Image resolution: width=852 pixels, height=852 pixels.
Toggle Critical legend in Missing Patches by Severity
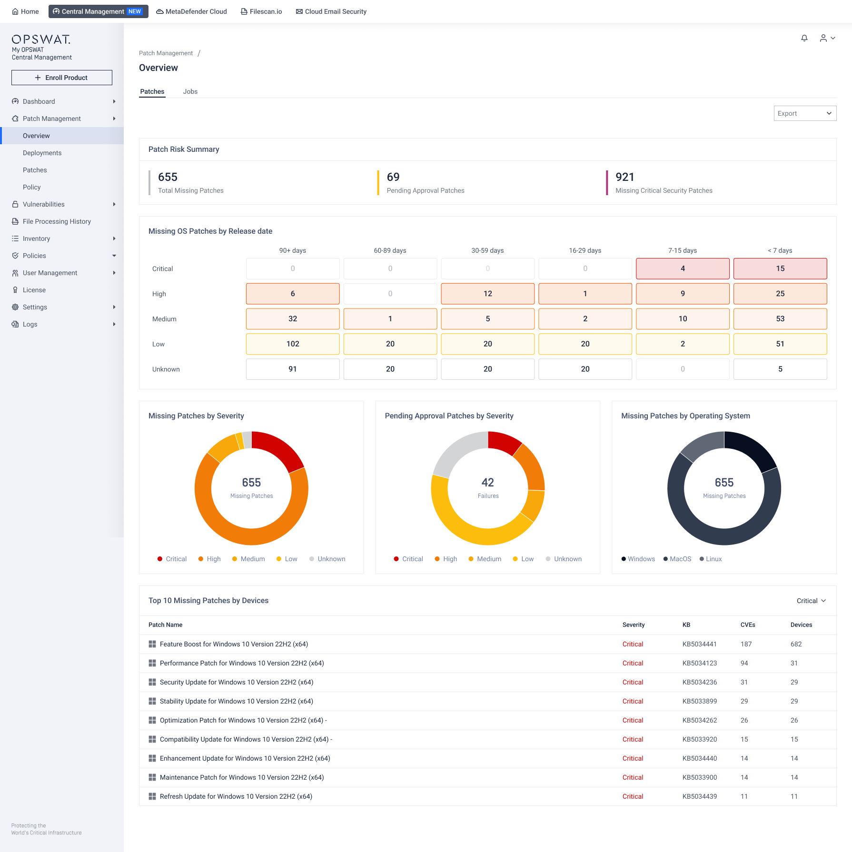172,559
